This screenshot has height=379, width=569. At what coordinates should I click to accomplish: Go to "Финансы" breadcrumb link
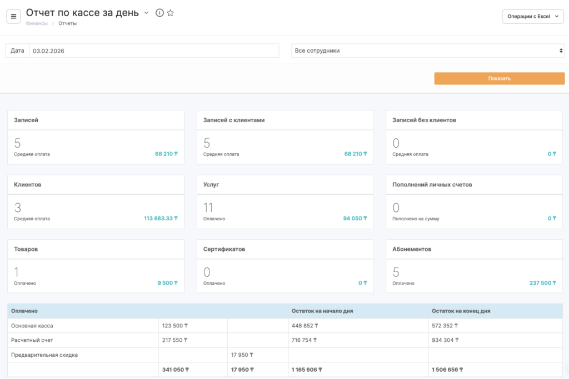coord(37,24)
